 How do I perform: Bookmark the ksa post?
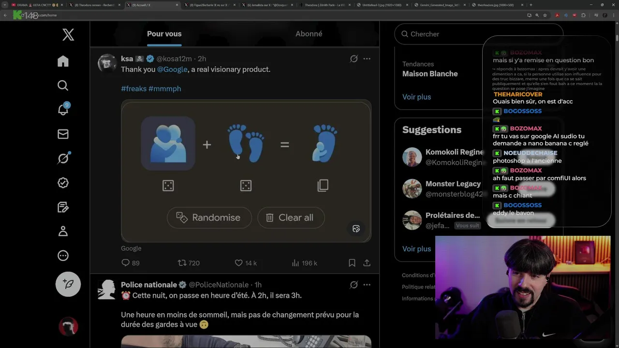pos(352,263)
